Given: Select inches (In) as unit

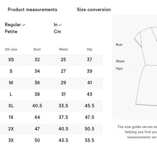Looking at the screenshot, I should coord(55,25).
